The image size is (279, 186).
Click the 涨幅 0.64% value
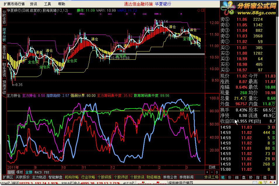point(242,87)
